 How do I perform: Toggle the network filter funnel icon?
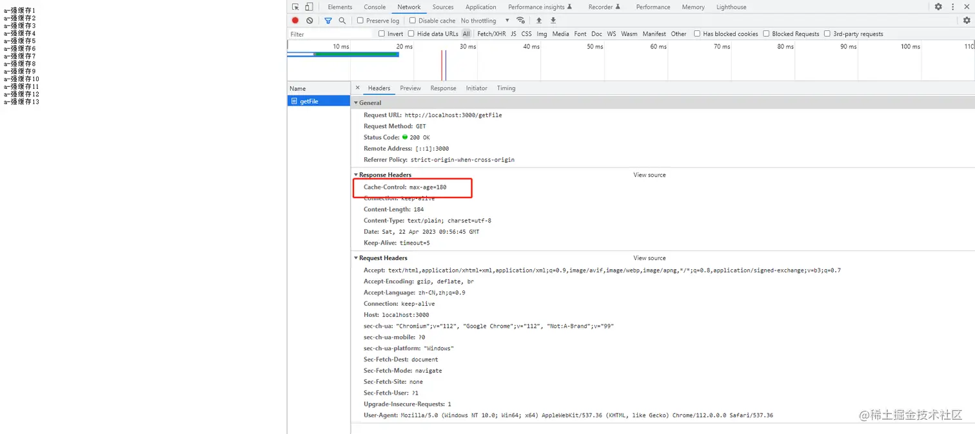(x=328, y=21)
